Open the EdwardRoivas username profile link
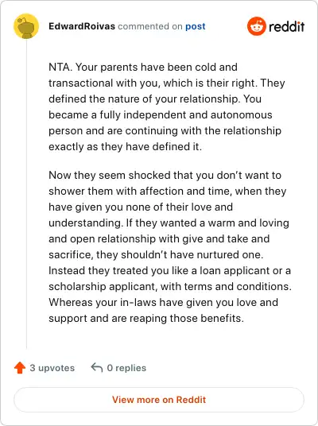This screenshot has width=318, height=426. pyautogui.click(x=82, y=26)
